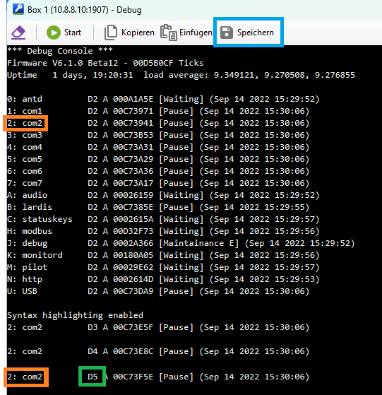
Task: Click the 'B: lardis' process entry
Action: (158, 207)
